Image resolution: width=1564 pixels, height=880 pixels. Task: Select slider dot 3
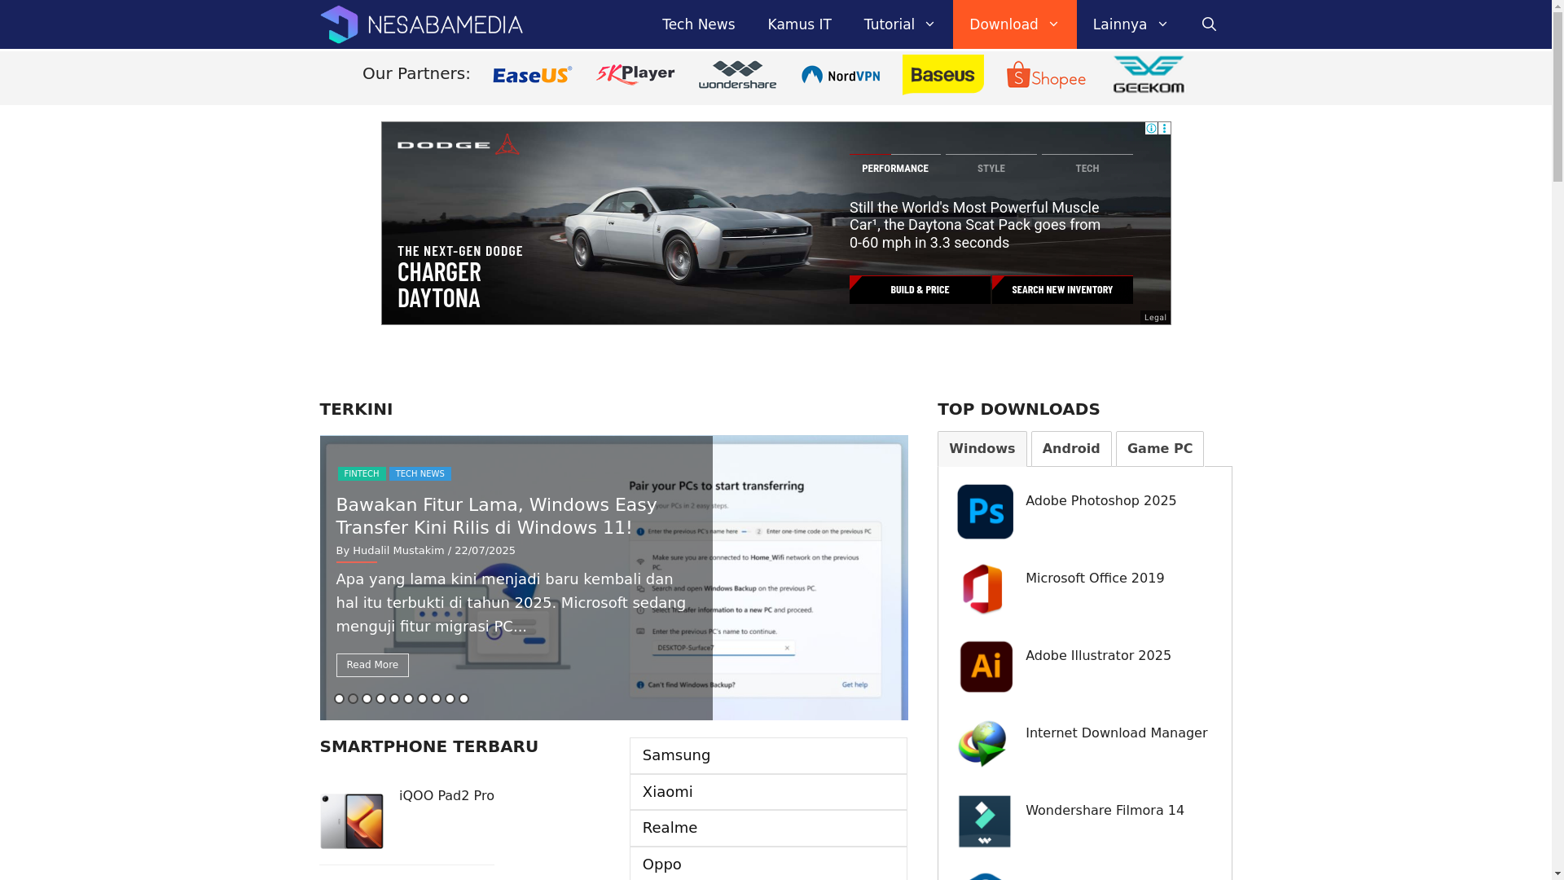[x=367, y=699]
